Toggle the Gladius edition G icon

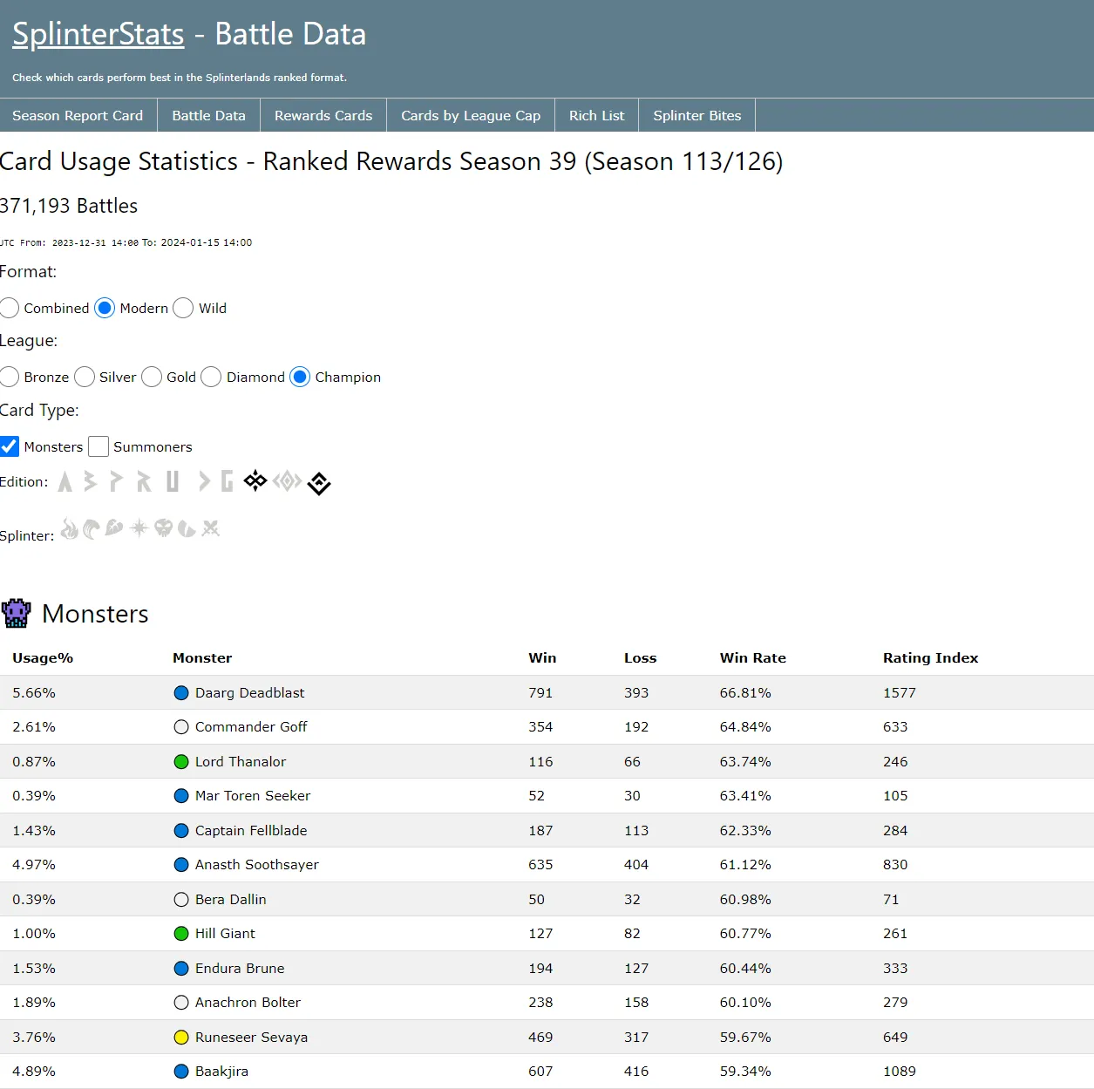pyautogui.click(x=227, y=481)
